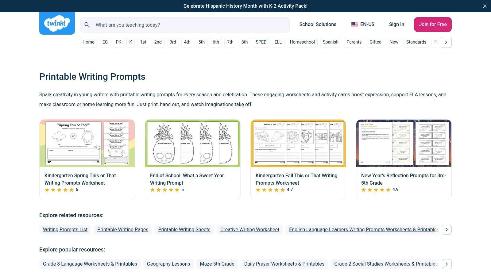Image resolution: width=491 pixels, height=276 pixels.
Task: Open the Parents category
Action: coord(354,42)
